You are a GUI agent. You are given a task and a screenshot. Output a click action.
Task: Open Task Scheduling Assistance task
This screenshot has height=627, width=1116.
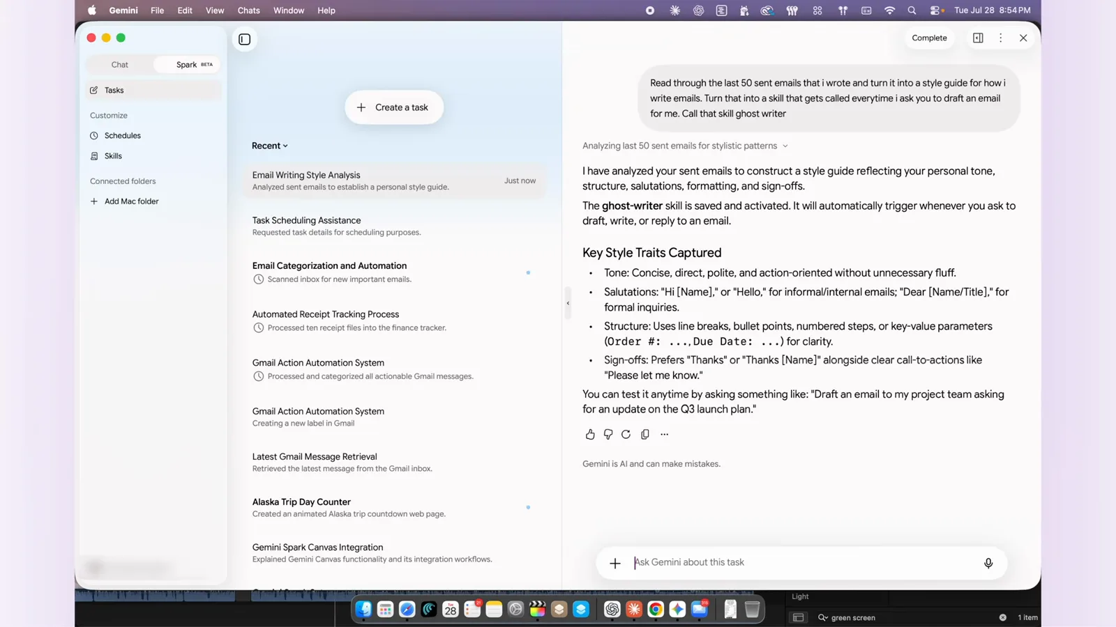[394, 226]
